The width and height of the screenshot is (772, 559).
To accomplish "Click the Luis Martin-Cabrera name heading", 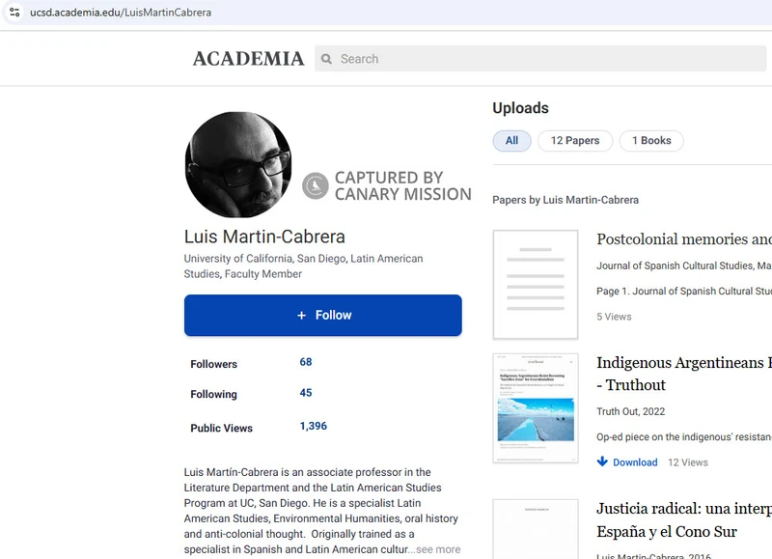I will (x=264, y=237).
